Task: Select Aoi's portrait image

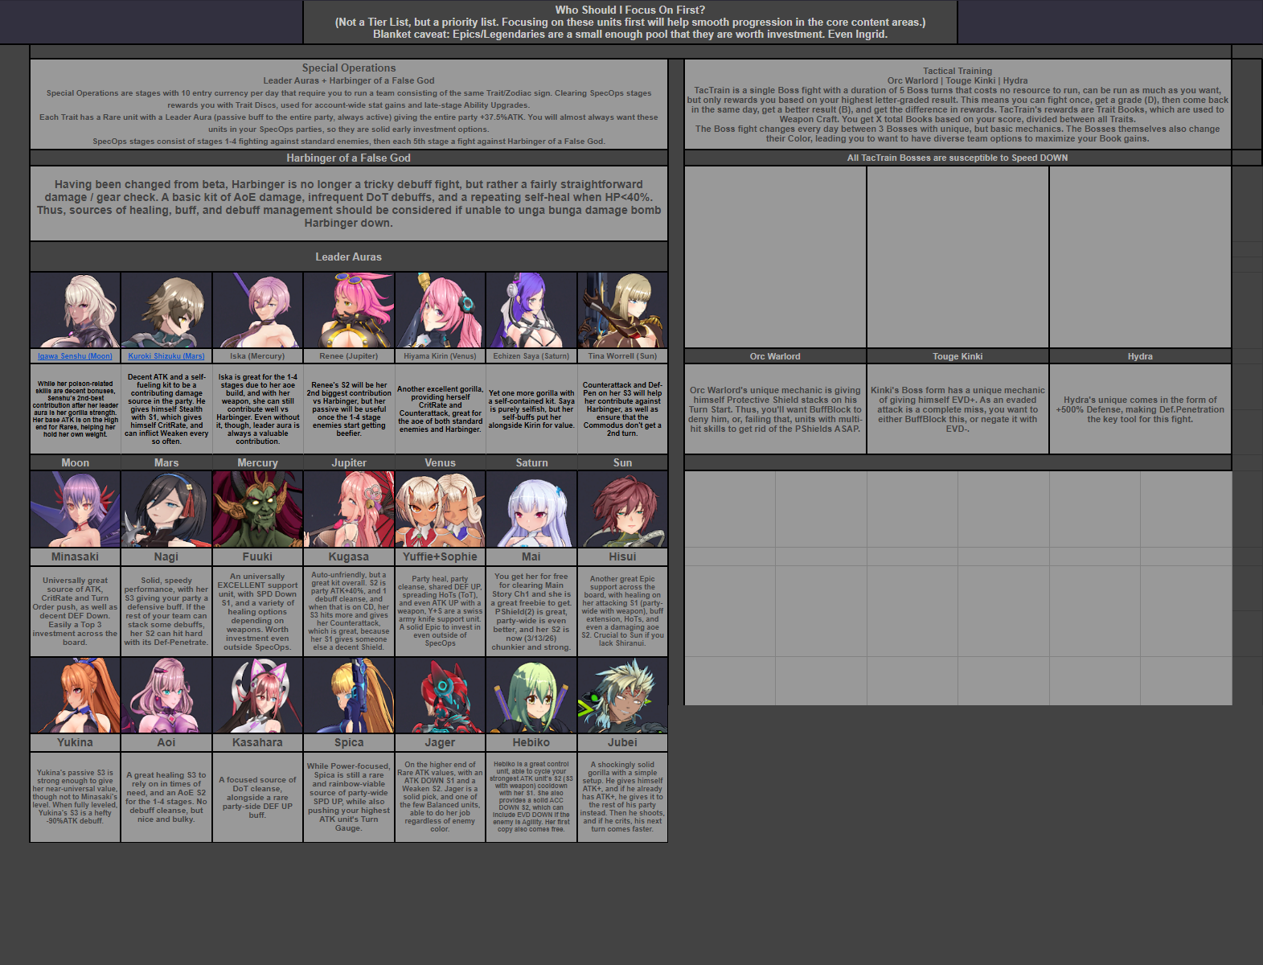Action: 166,696
